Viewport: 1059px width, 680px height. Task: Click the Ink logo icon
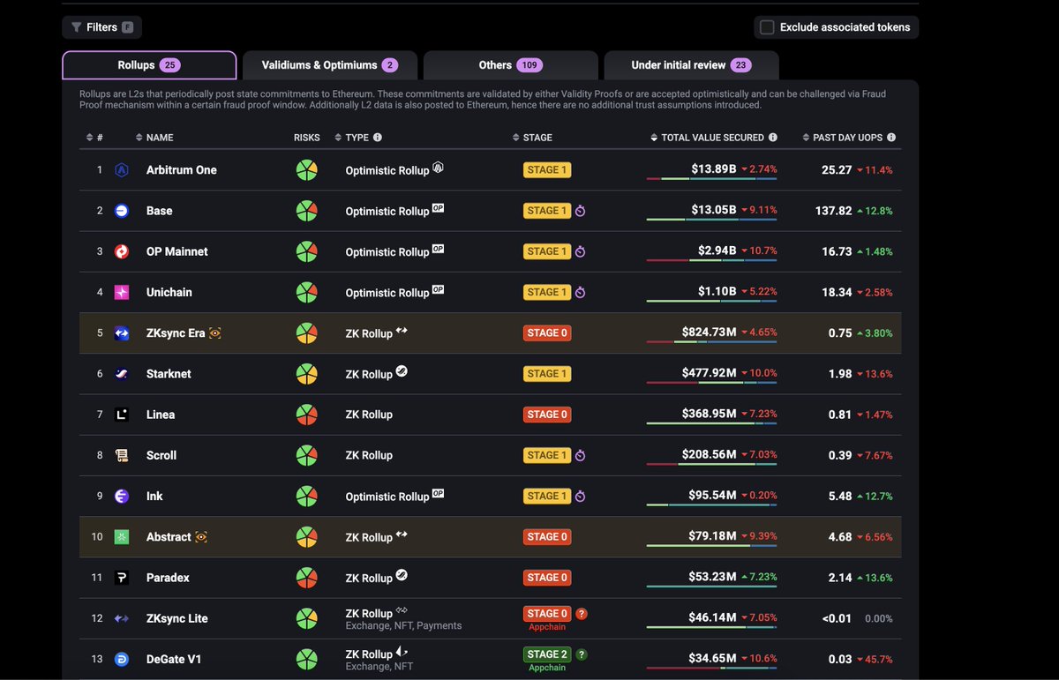tap(122, 497)
